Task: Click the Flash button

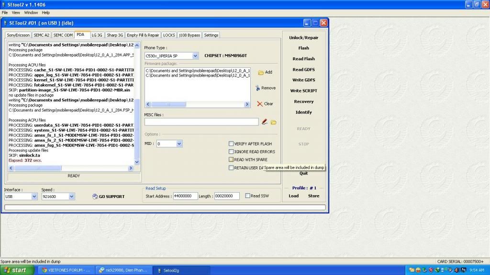Action: 303,48
